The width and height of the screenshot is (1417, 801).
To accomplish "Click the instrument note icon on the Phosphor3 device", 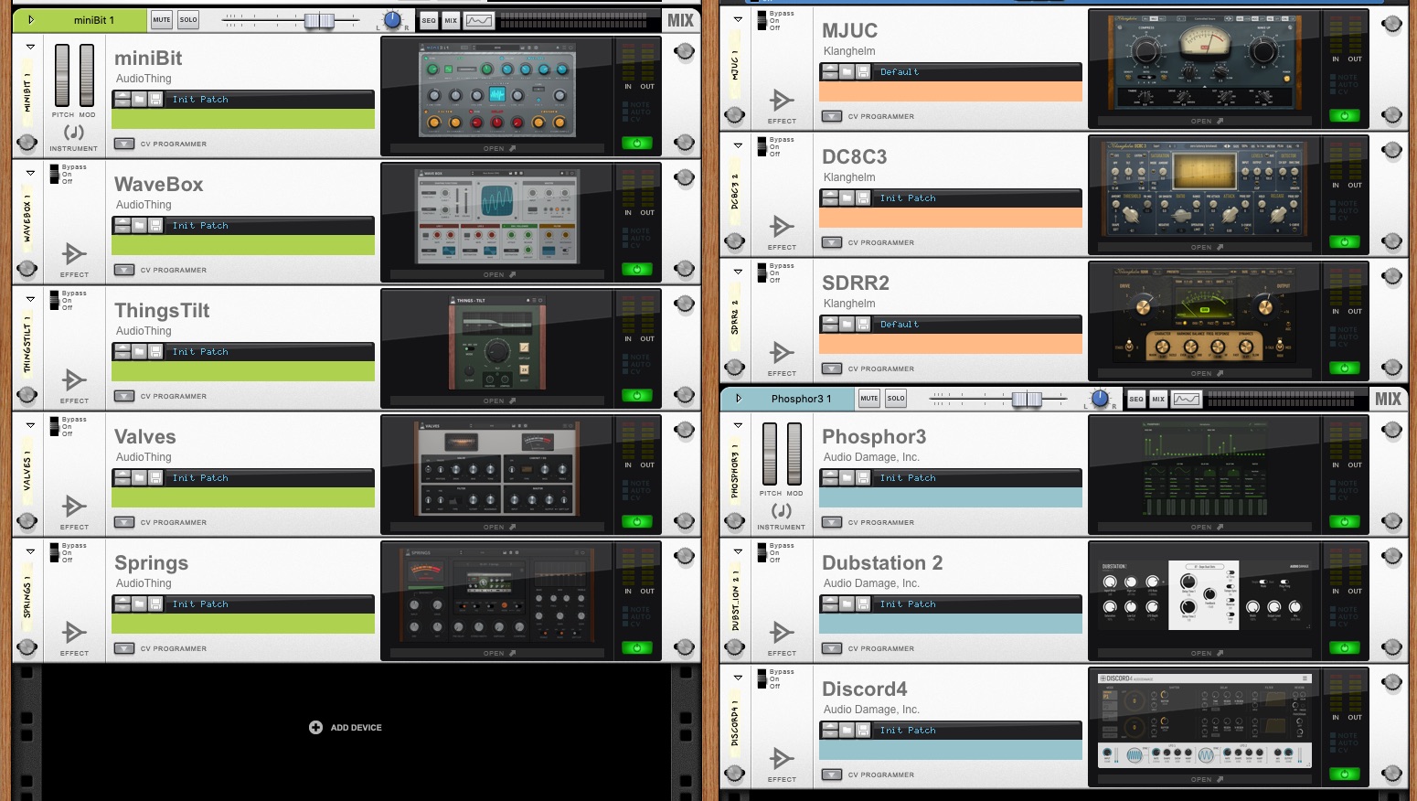I will click(782, 511).
